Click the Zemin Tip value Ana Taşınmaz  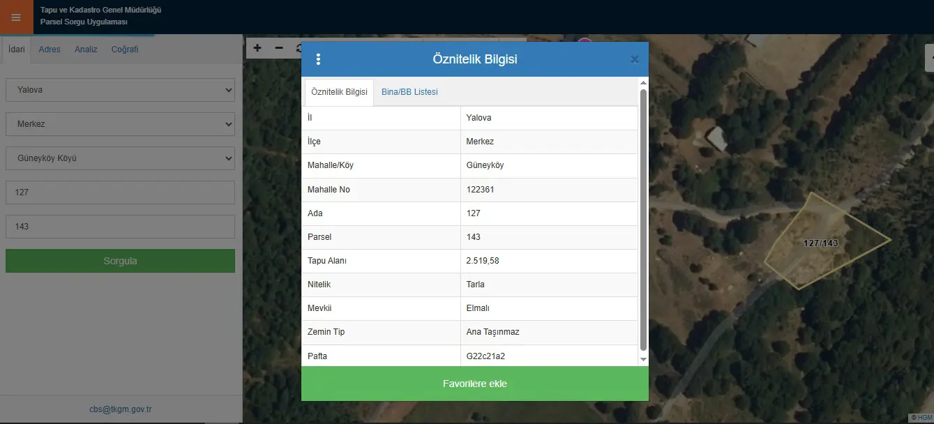[x=493, y=332]
